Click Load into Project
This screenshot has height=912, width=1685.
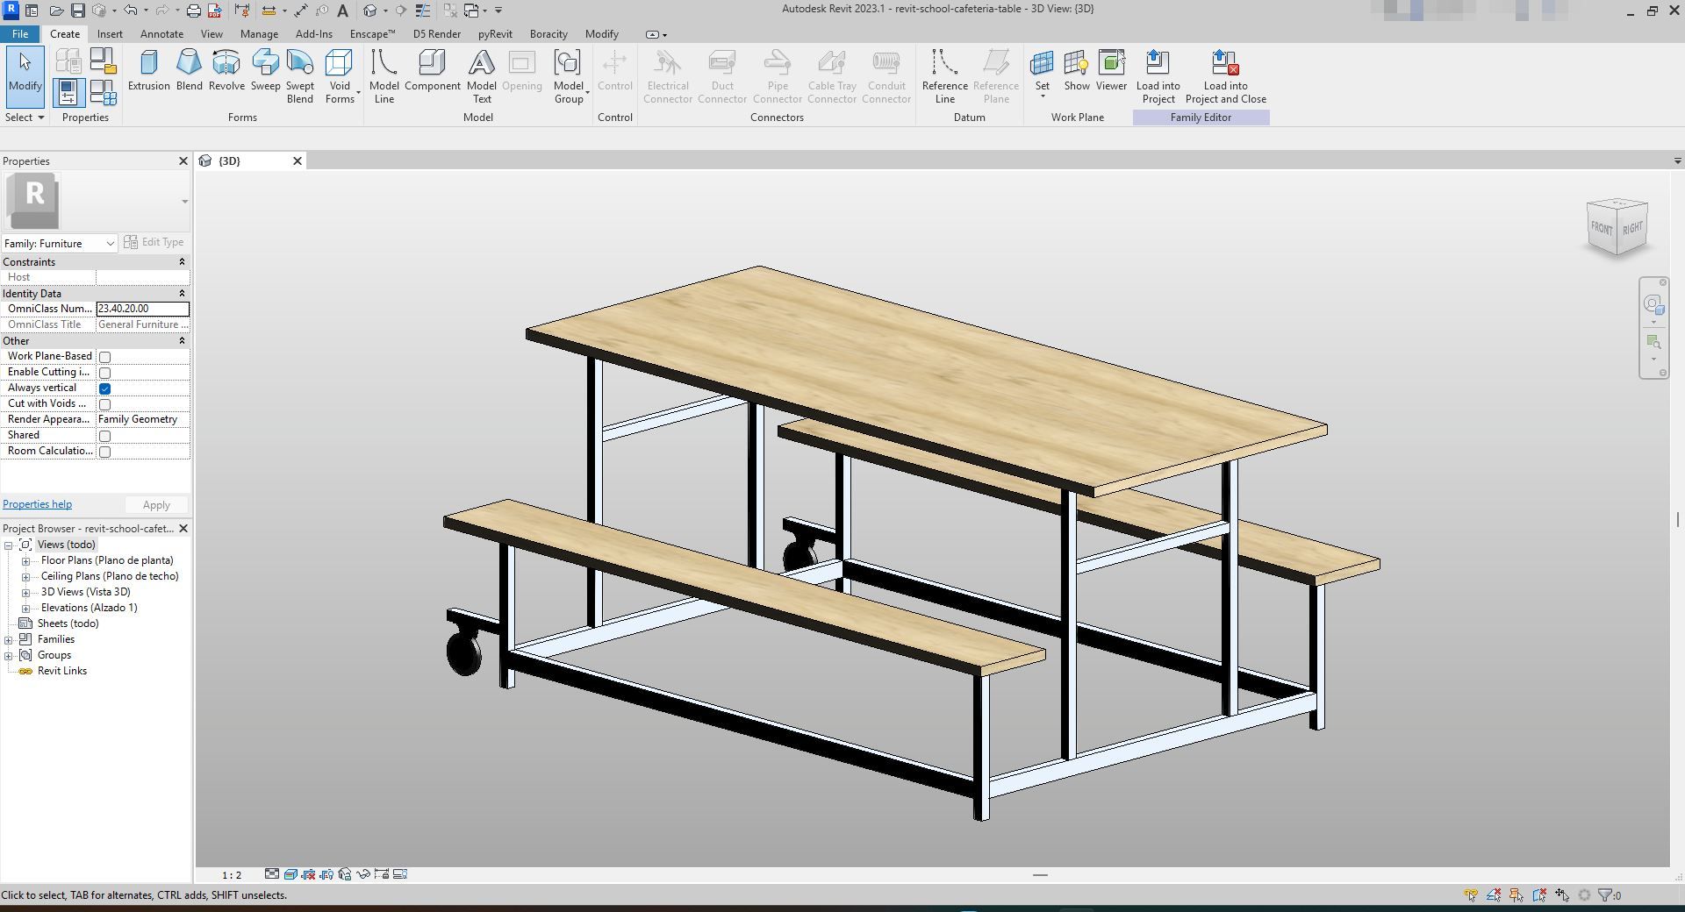[x=1158, y=76]
